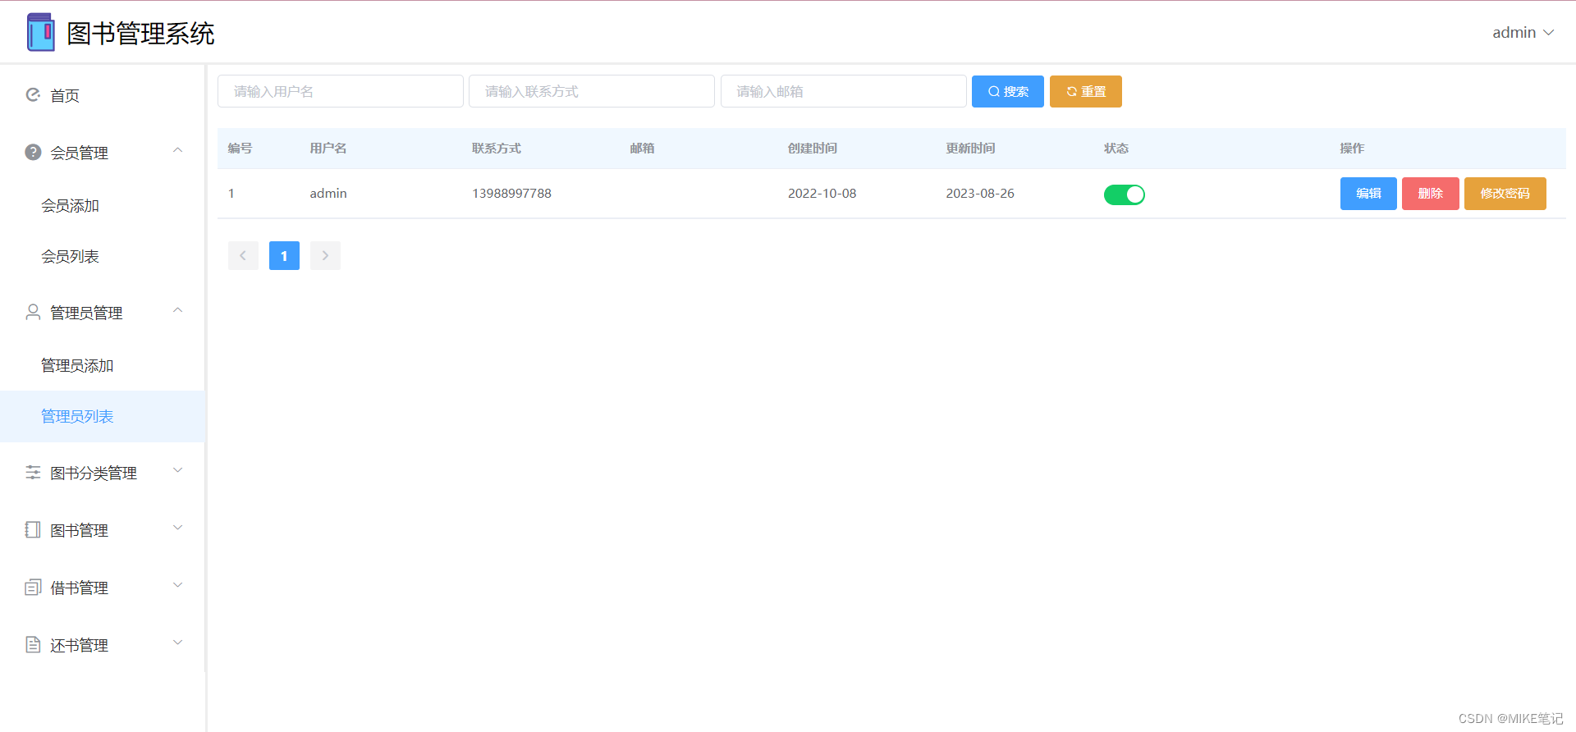Expand the 还书管理 chevron
Screen dimensions: 1576x732
click(177, 643)
